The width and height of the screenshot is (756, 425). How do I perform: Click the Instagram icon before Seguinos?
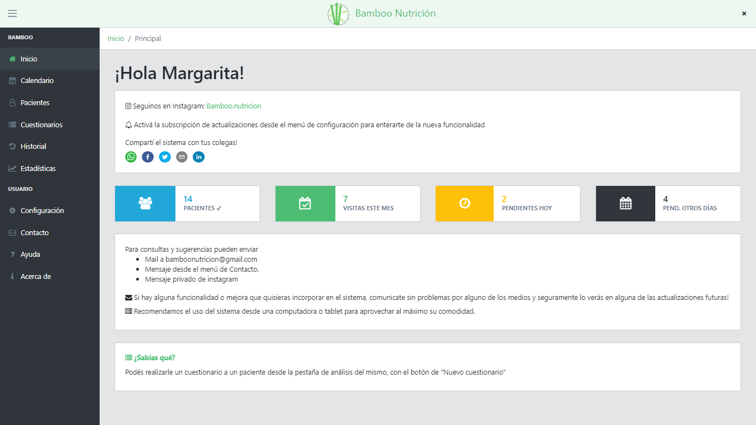(128, 106)
